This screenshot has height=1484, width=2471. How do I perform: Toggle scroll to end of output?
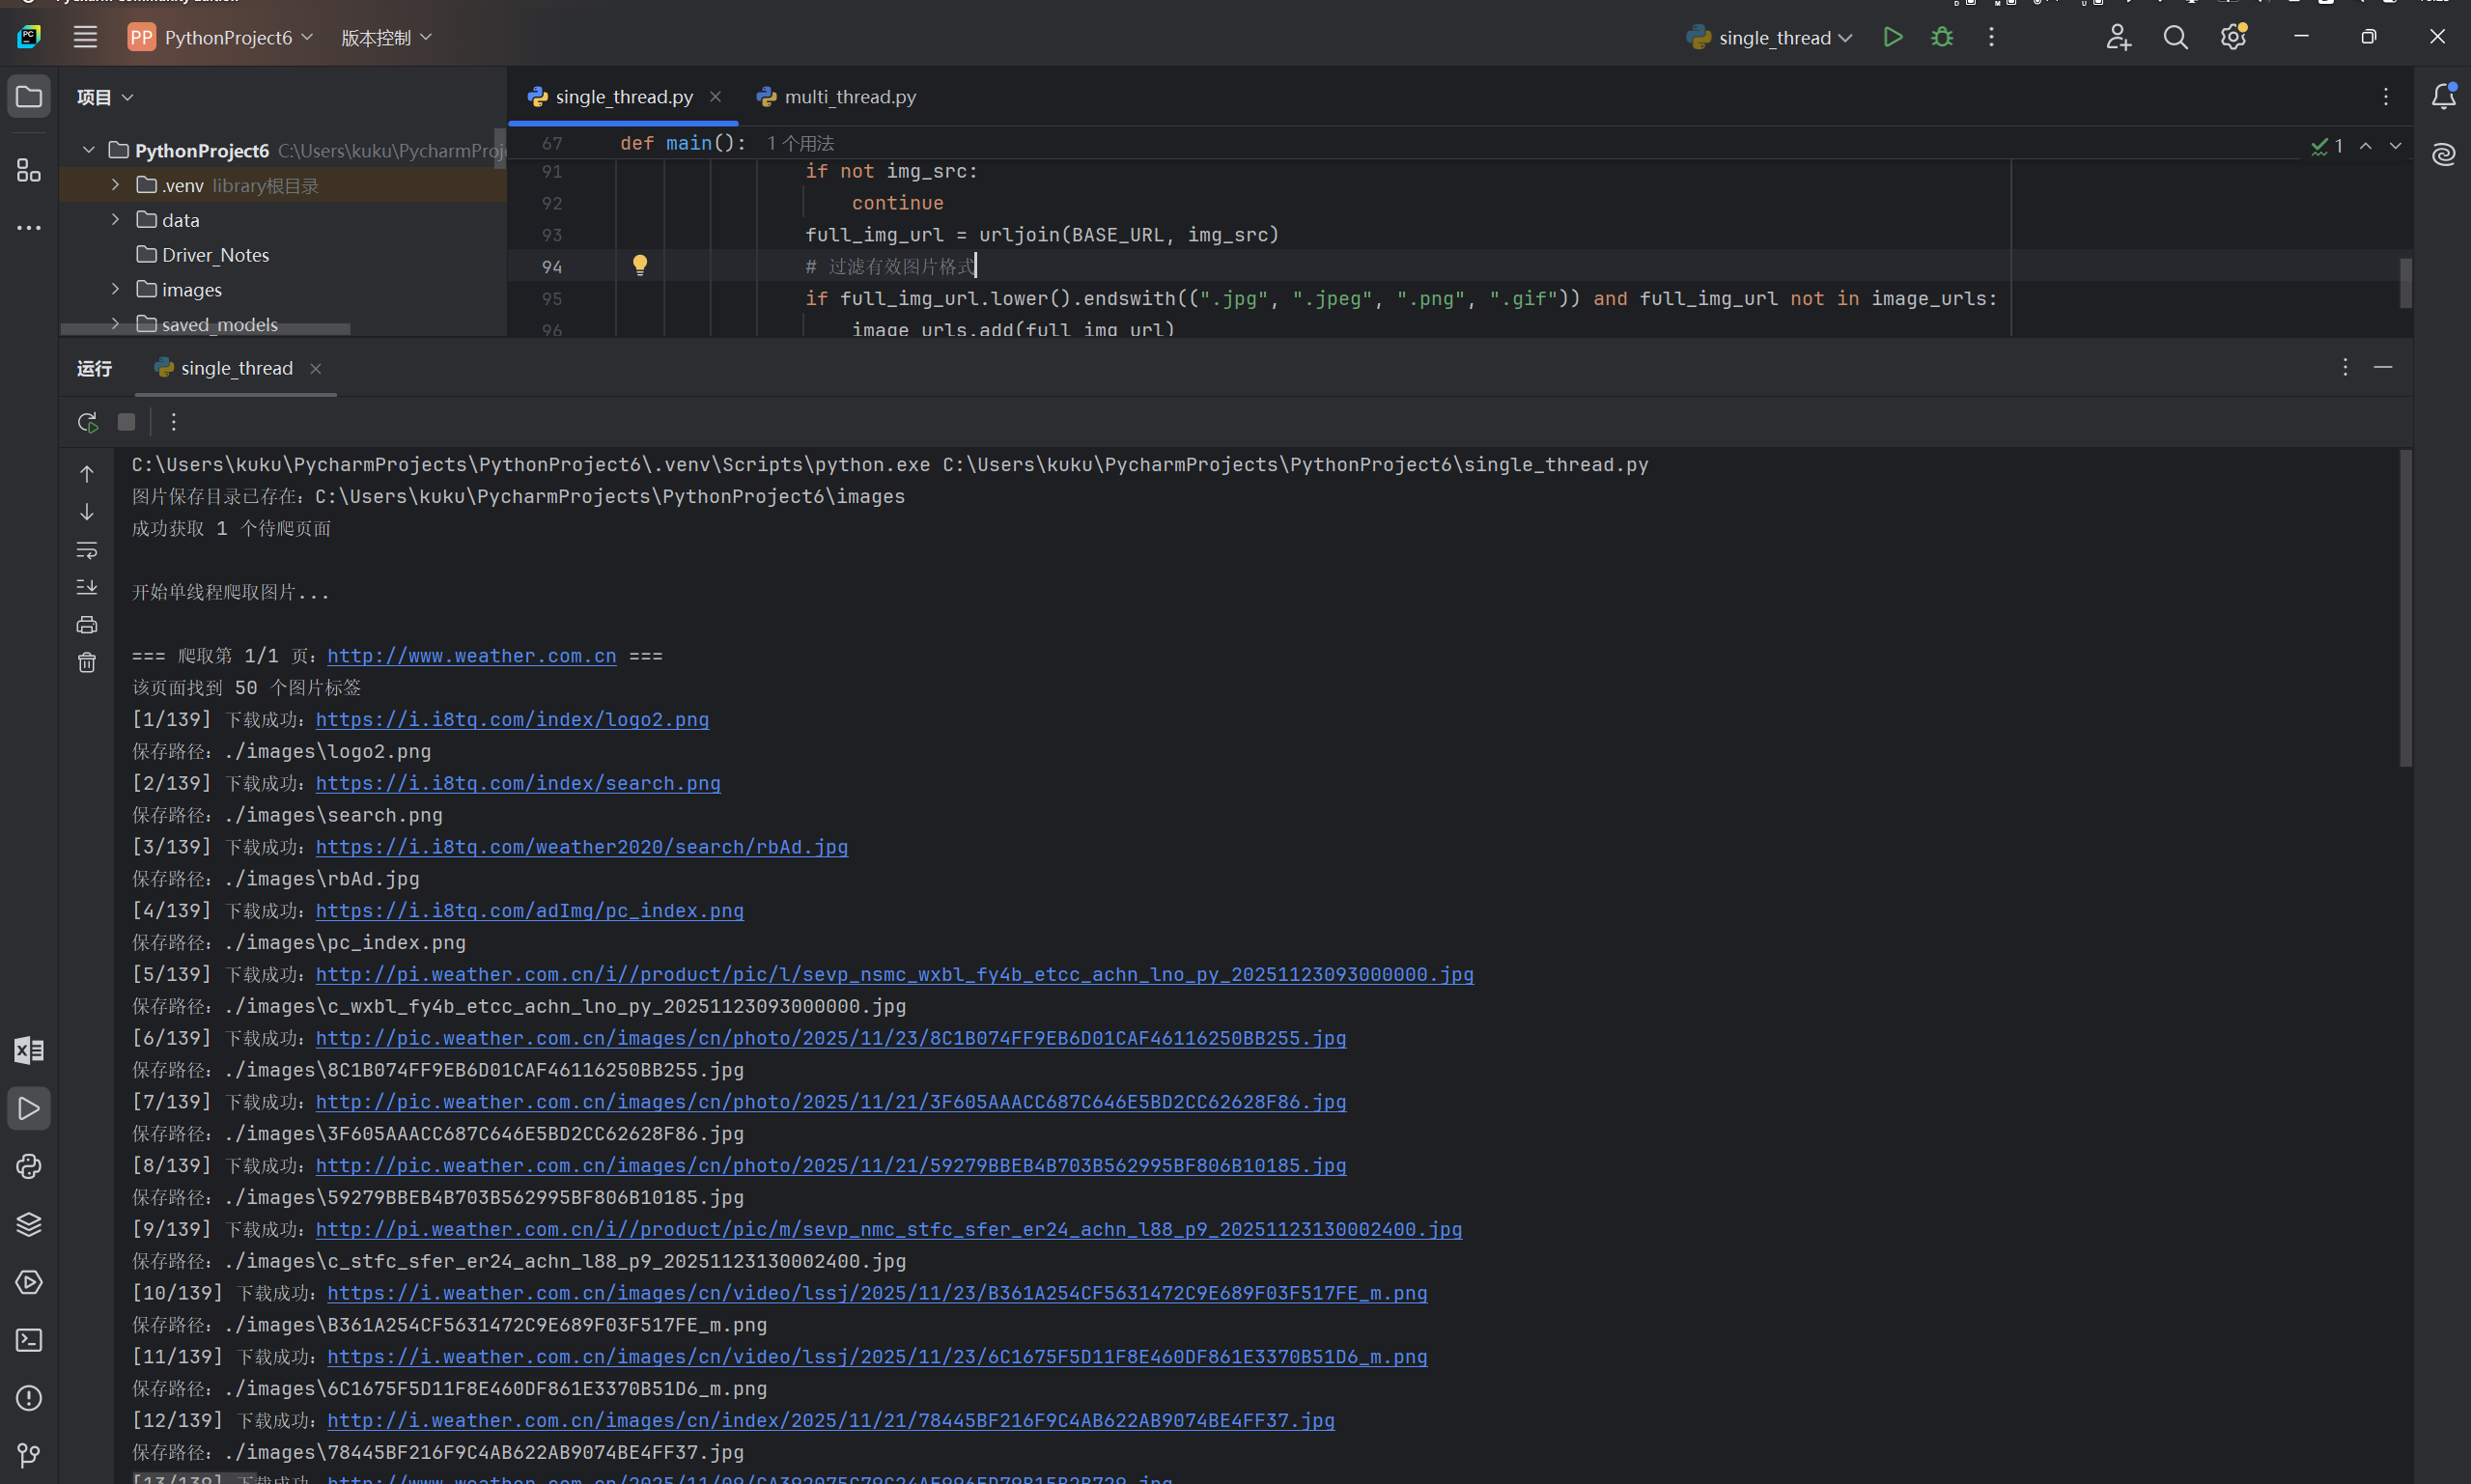coord(87,587)
